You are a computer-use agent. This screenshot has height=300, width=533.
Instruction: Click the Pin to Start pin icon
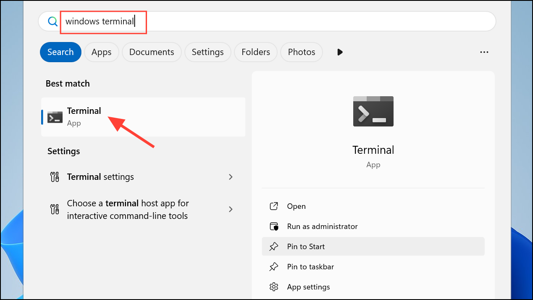point(274,247)
